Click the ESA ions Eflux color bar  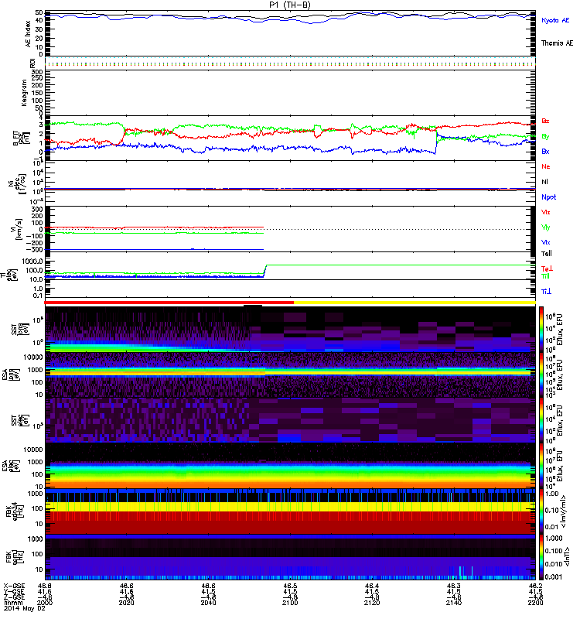(x=541, y=374)
